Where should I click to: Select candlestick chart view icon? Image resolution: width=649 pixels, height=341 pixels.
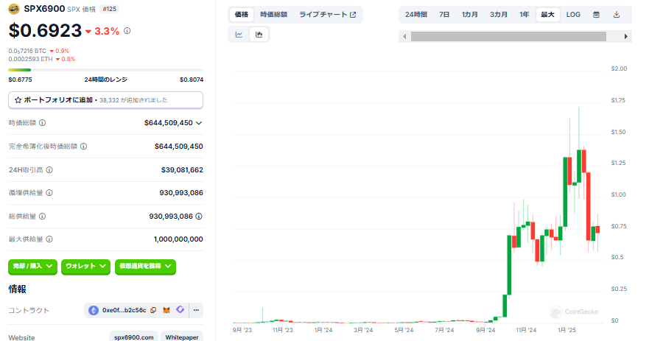tap(259, 34)
